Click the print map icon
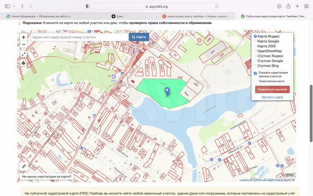 (x=23, y=63)
